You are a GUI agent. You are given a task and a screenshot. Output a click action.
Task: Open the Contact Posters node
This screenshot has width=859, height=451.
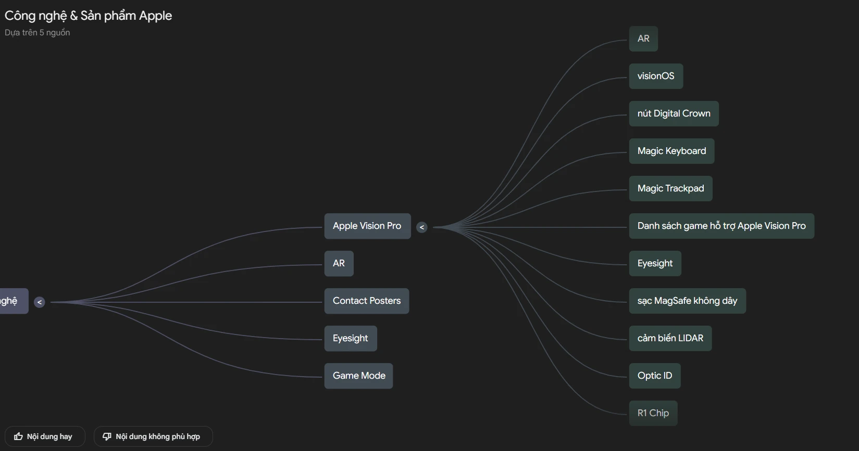pos(367,301)
